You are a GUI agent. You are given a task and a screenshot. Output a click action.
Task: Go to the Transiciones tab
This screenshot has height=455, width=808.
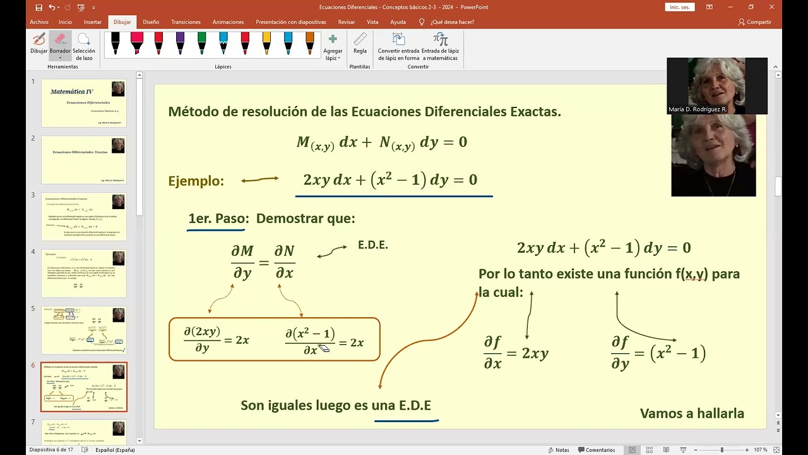186,22
